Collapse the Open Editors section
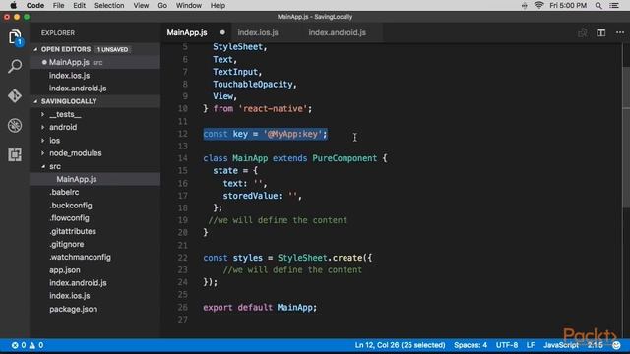 [35, 49]
